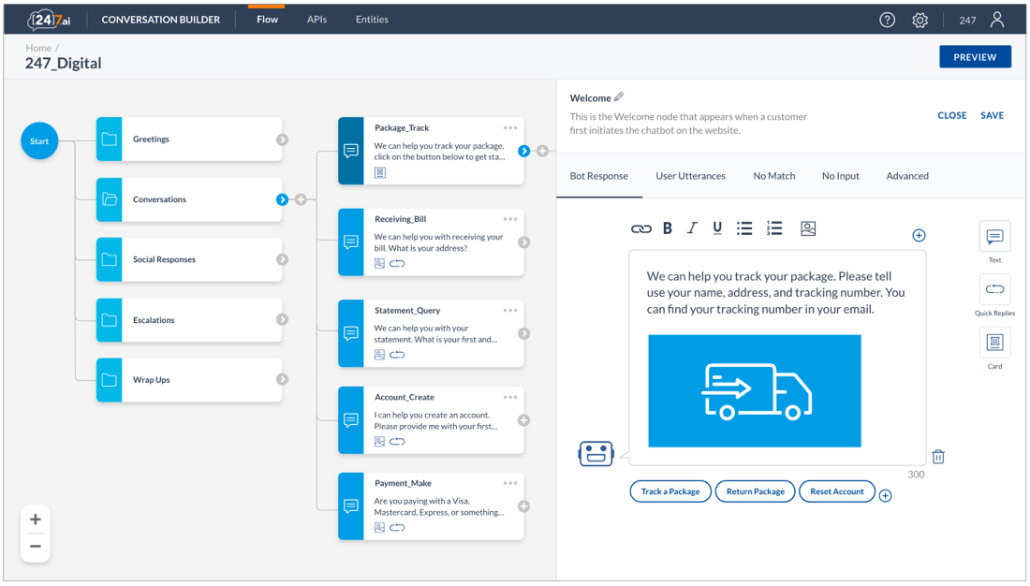Click the Track a Package quick reply
This screenshot has height=586, width=1030.
(x=670, y=491)
